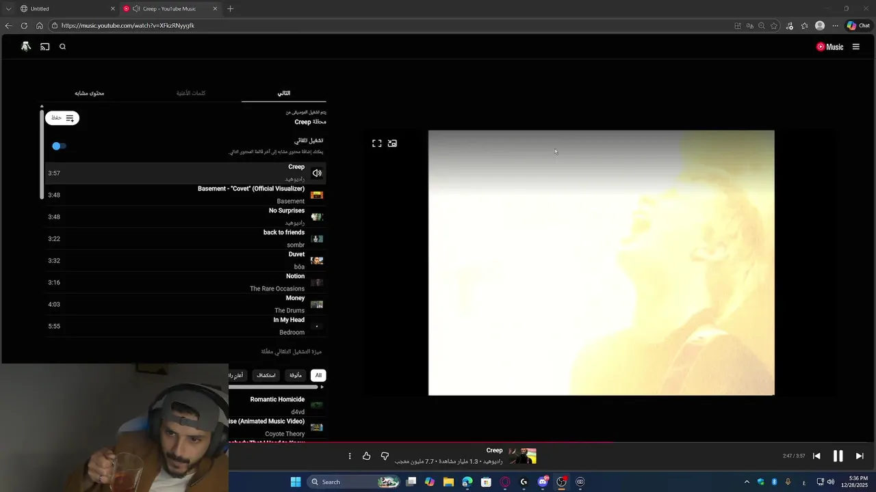Open the account avatar in YouTube Music header
This screenshot has width=876, height=492.
(x=26, y=46)
